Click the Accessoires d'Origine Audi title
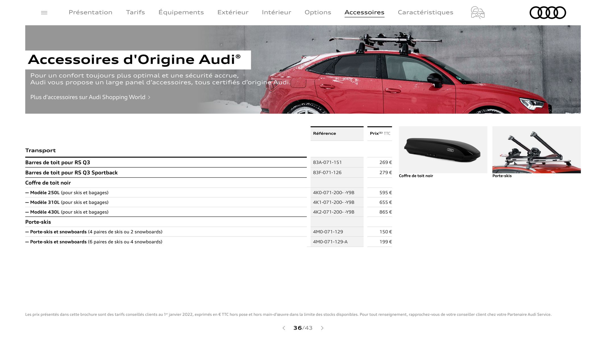Viewport: 606px width, 341px height. point(134,60)
